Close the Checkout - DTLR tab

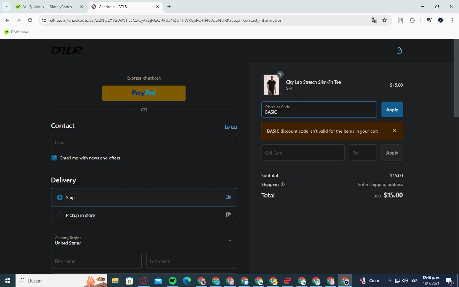pos(158,6)
